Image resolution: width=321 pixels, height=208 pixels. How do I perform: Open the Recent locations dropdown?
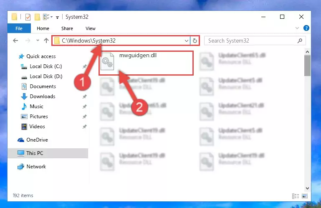point(38,41)
